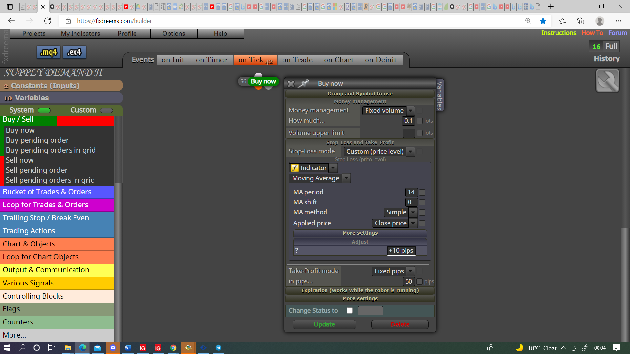Image resolution: width=630 pixels, height=354 pixels.
Task: Expand Group and Symbol to use section
Action: coord(360,94)
